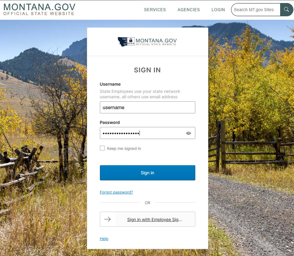Open the Forgot password link
Viewport: 294px width, 256px height.
tap(116, 192)
